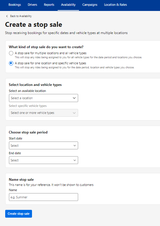Open Select one or more vehicle types
The height and width of the screenshot is (226, 160).
pos(43,113)
